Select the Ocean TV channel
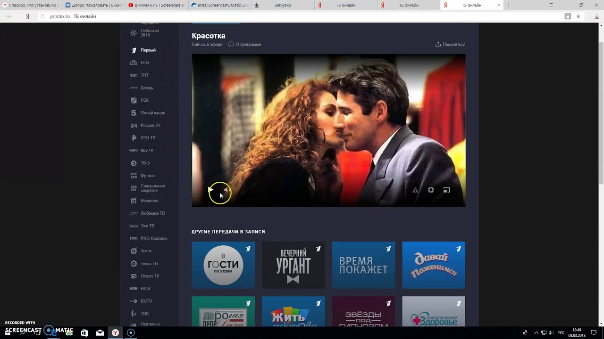The height and width of the screenshot is (339, 604). pyautogui.click(x=145, y=276)
